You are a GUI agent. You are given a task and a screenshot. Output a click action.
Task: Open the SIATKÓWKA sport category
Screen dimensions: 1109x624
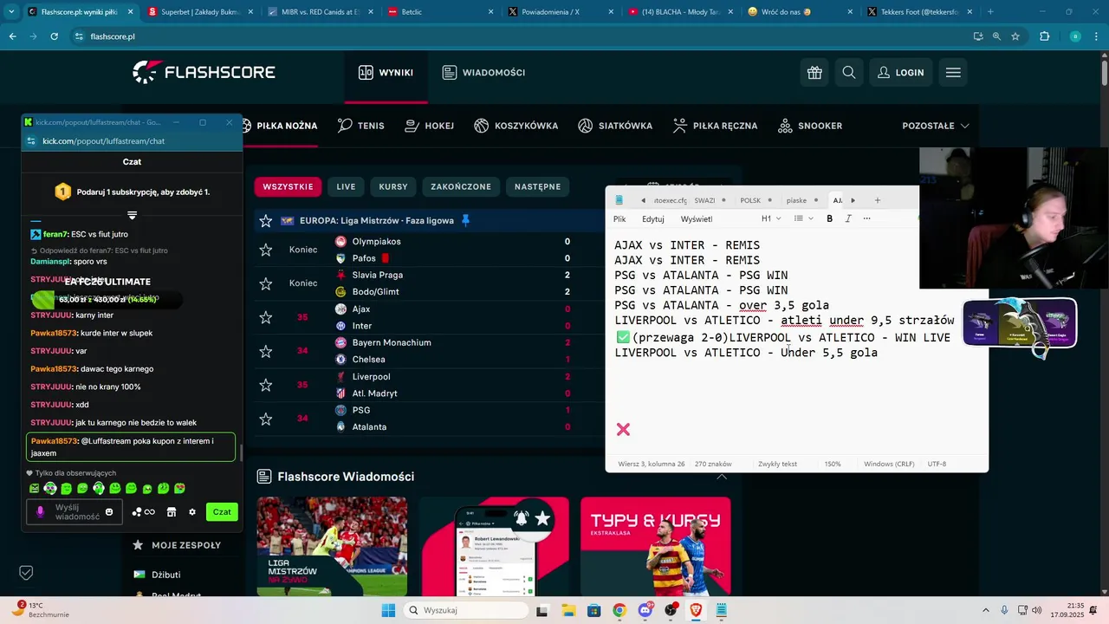coord(615,126)
